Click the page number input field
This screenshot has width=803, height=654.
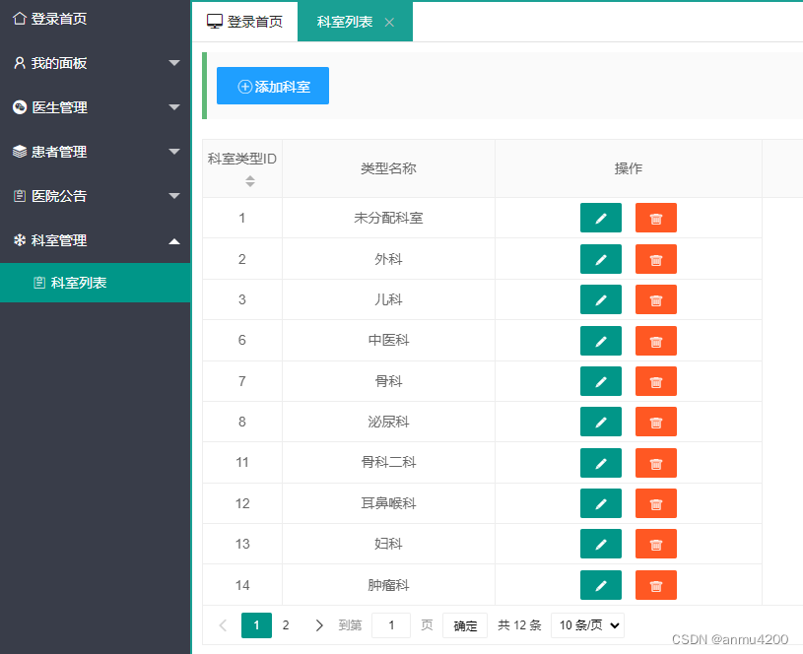(391, 624)
